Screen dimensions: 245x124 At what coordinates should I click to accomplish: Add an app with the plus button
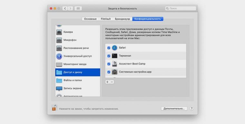tap(107, 82)
